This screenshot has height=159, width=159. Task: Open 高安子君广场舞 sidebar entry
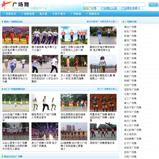[x=132, y=107]
